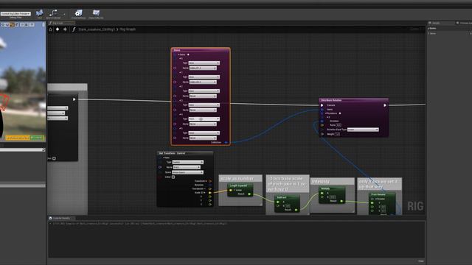Switch to the Compiler Results tab
The height and width of the screenshot is (265, 472).
tap(62, 218)
